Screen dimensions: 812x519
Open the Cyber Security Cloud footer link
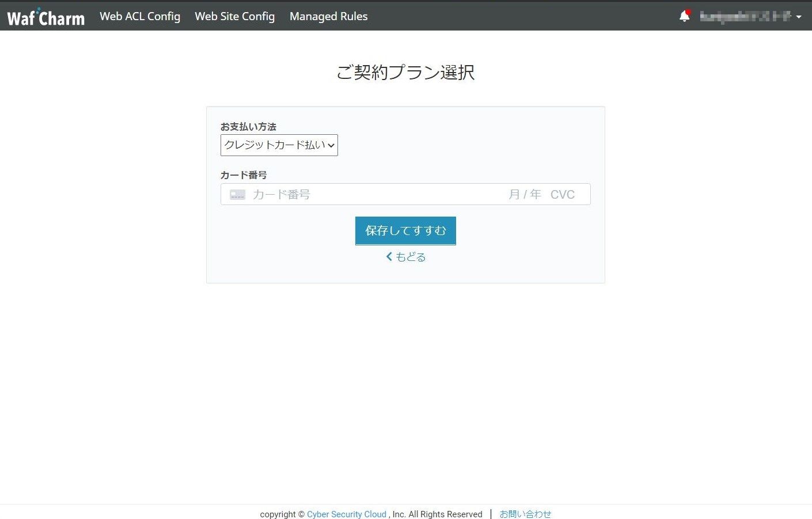pos(347,514)
